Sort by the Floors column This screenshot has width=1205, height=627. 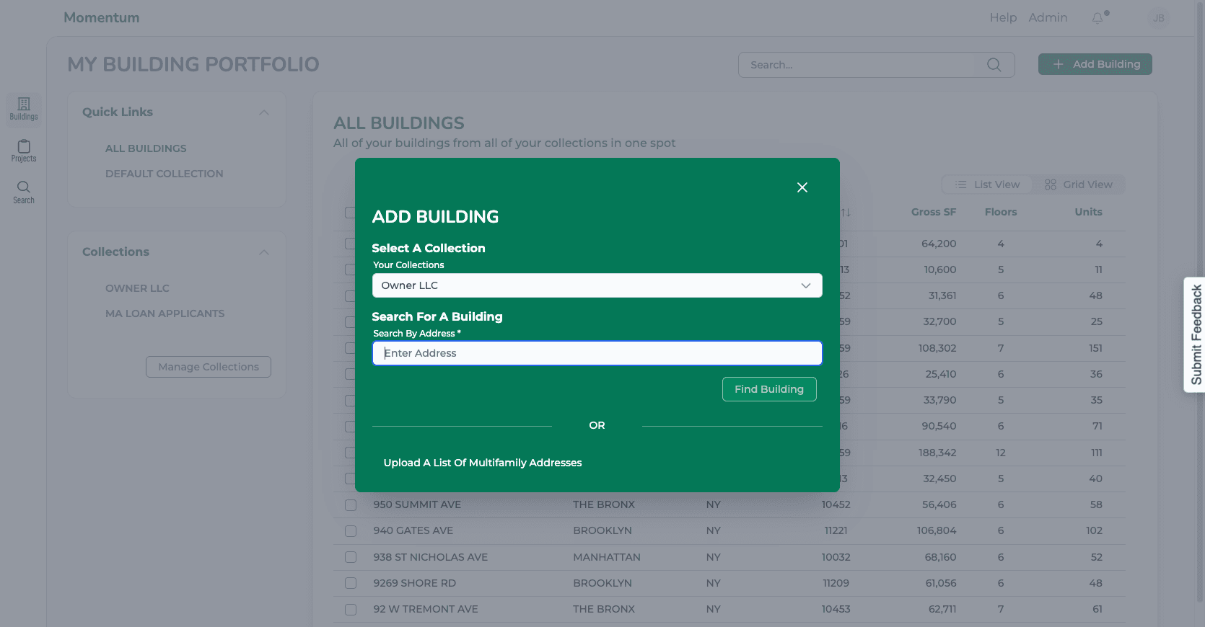coord(1001,212)
